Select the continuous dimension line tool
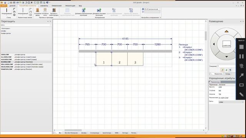The width and height of the screenshot is (246, 138). (x=23, y=10)
